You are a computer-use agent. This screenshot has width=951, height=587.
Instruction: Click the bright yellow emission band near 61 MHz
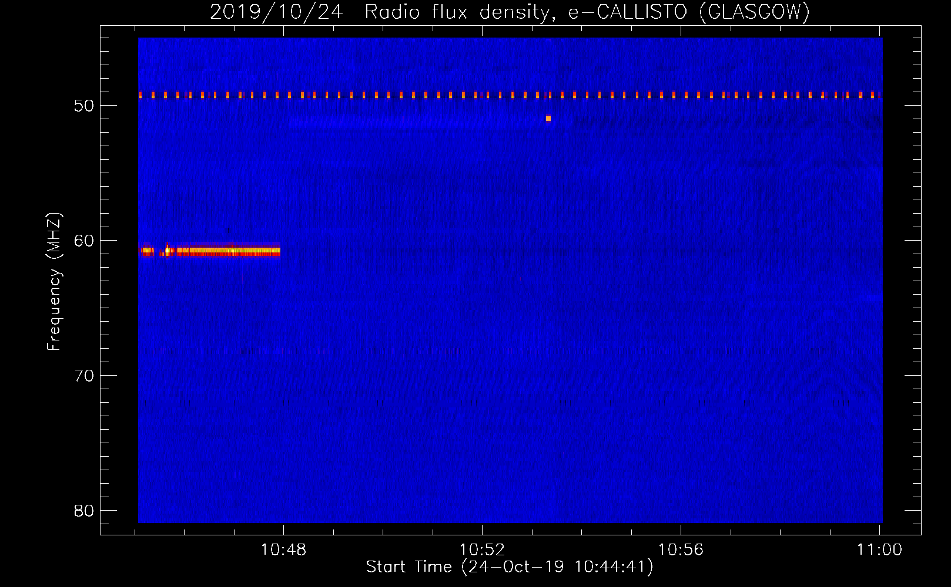[210, 251]
